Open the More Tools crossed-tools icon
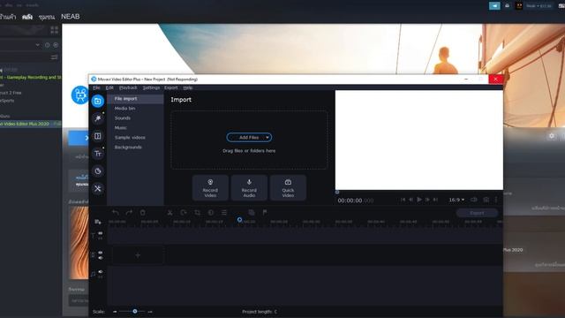This screenshot has height=318, width=565. click(x=98, y=188)
